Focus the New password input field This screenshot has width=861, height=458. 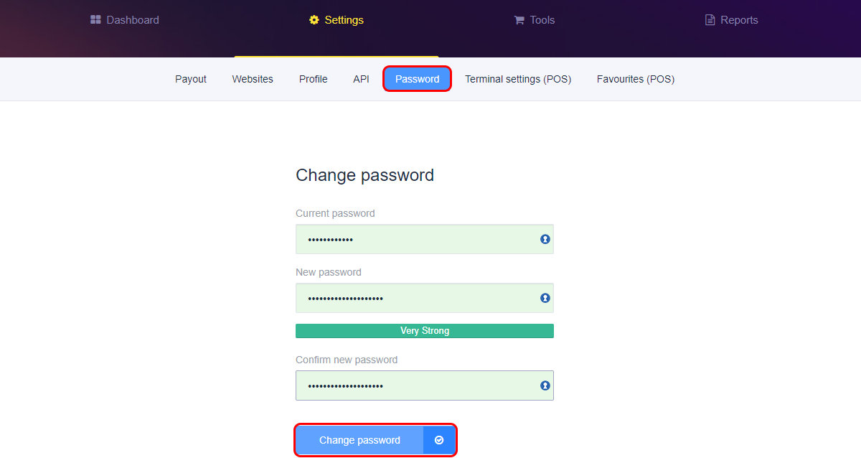(425, 298)
